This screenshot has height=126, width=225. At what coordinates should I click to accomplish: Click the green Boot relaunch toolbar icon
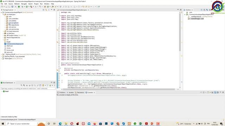pyautogui.click(x=19, y=7)
